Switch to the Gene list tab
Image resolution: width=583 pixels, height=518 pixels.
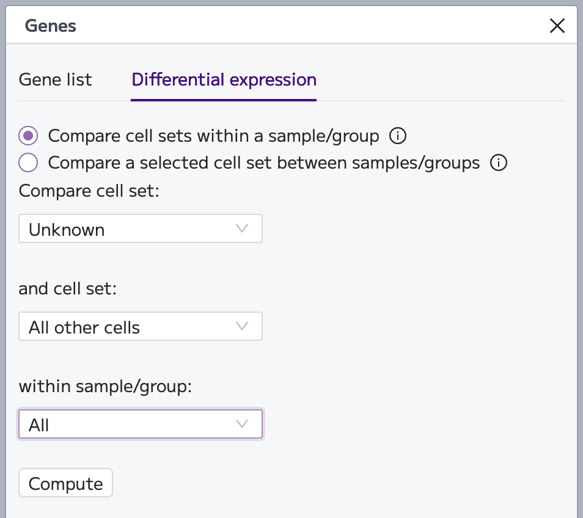[x=55, y=80]
